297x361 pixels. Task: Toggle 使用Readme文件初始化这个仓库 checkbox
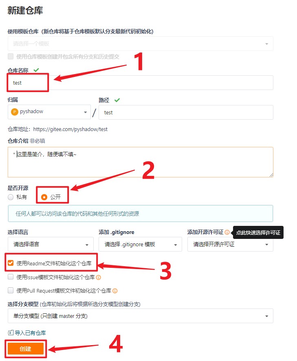click(x=11, y=263)
